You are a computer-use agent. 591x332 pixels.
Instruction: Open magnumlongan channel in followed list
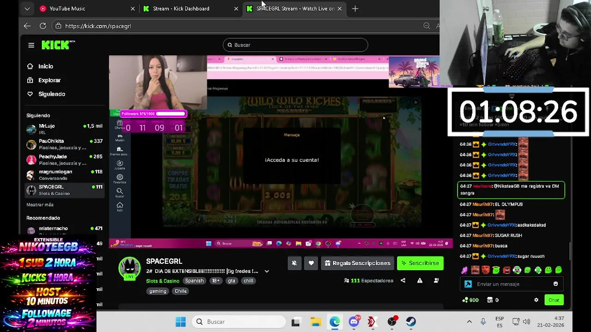tap(64, 175)
